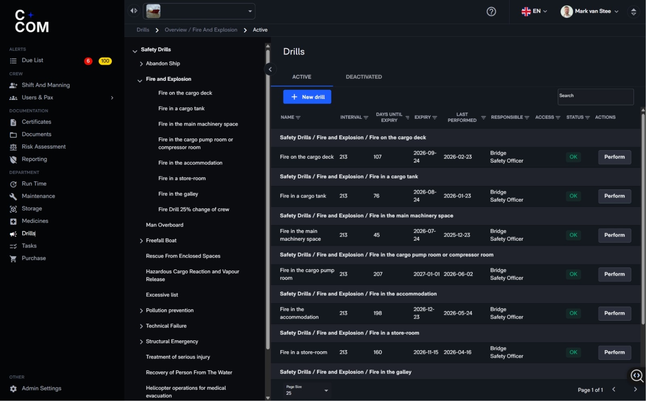
Task: Click the Tasks checklist icon
Action: 13,246
